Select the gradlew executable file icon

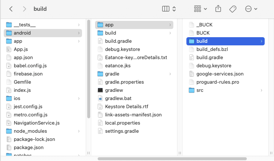click(x=100, y=90)
